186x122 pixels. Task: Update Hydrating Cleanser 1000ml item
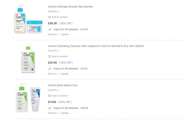pyautogui.click(x=64, y=74)
